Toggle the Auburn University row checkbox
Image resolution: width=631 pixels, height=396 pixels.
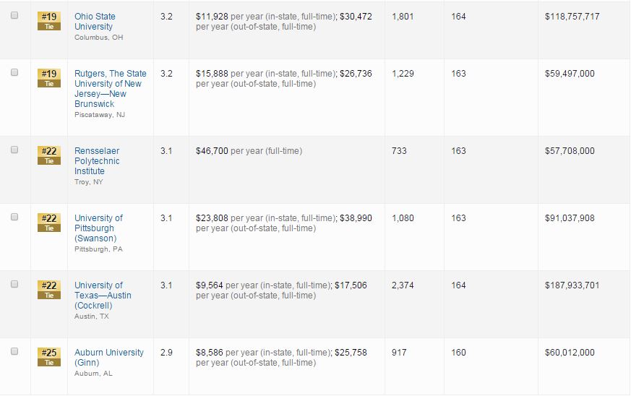[x=14, y=352]
